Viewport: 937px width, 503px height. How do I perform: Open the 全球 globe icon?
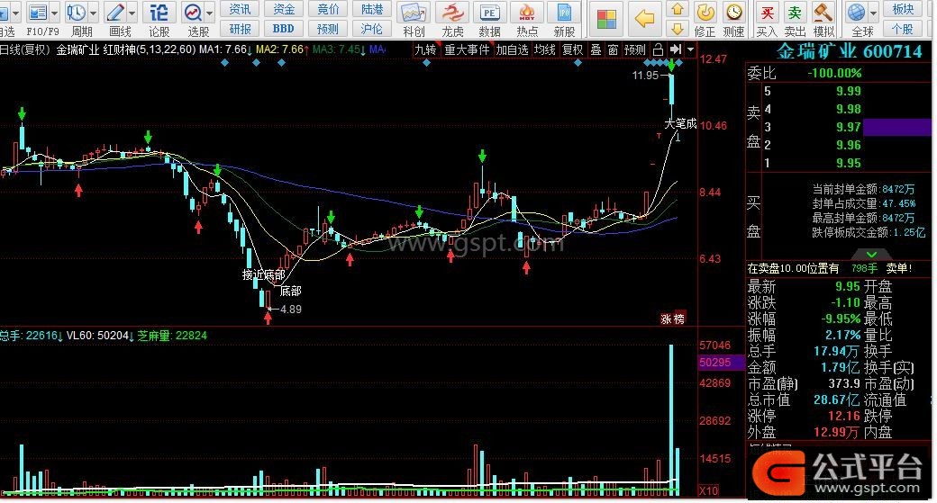[x=856, y=13]
